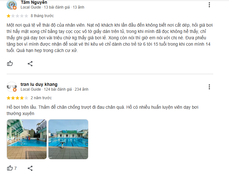Image resolution: width=229 pixels, height=174 pixels.
Task: Click the one-star rating on Tâm Nguyễn's review
Action: pyautogui.click(x=17, y=16)
